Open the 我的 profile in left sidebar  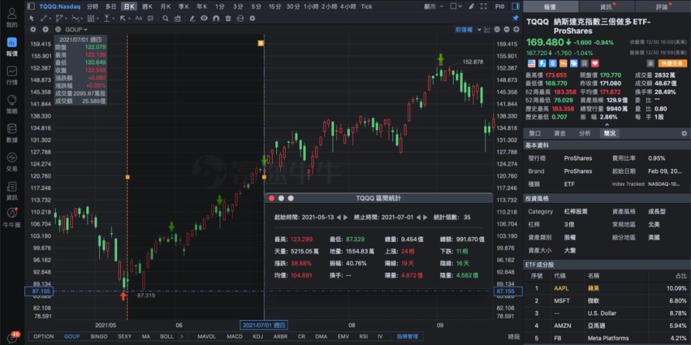[12, 18]
